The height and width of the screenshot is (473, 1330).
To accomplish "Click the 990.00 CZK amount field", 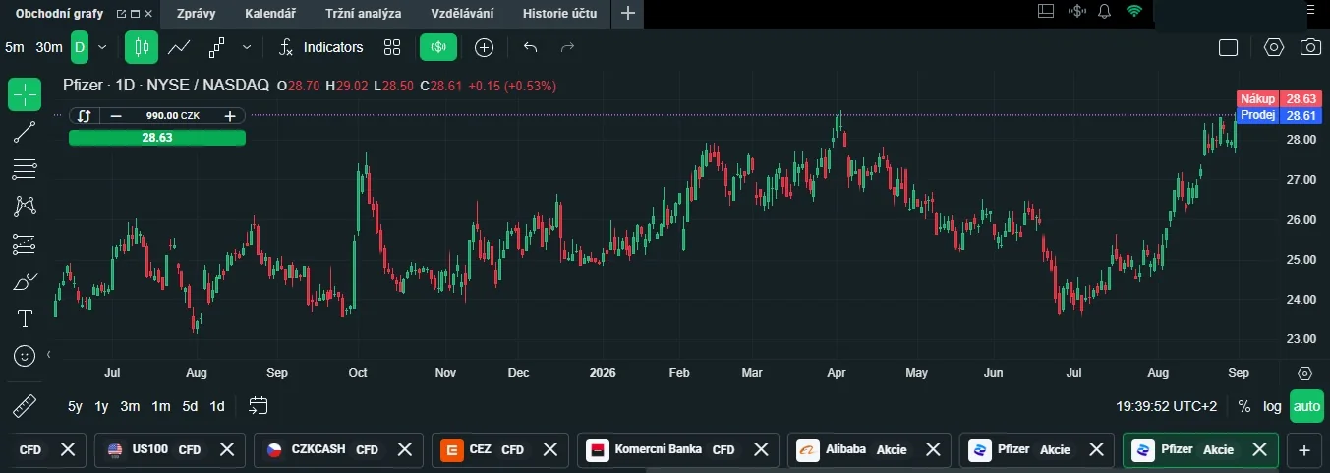I will 173,115.
